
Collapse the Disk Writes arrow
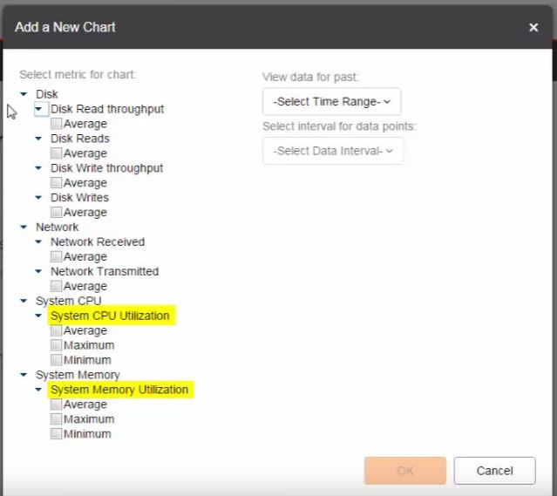tap(38, 198)
